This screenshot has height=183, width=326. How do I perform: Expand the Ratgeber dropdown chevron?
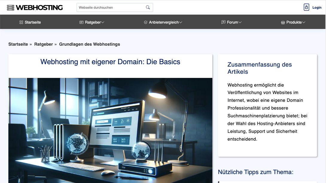(x=103, y=22)
